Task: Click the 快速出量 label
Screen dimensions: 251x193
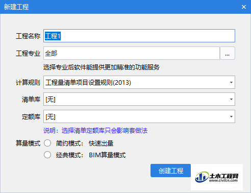Action: (x=101, y=143)
